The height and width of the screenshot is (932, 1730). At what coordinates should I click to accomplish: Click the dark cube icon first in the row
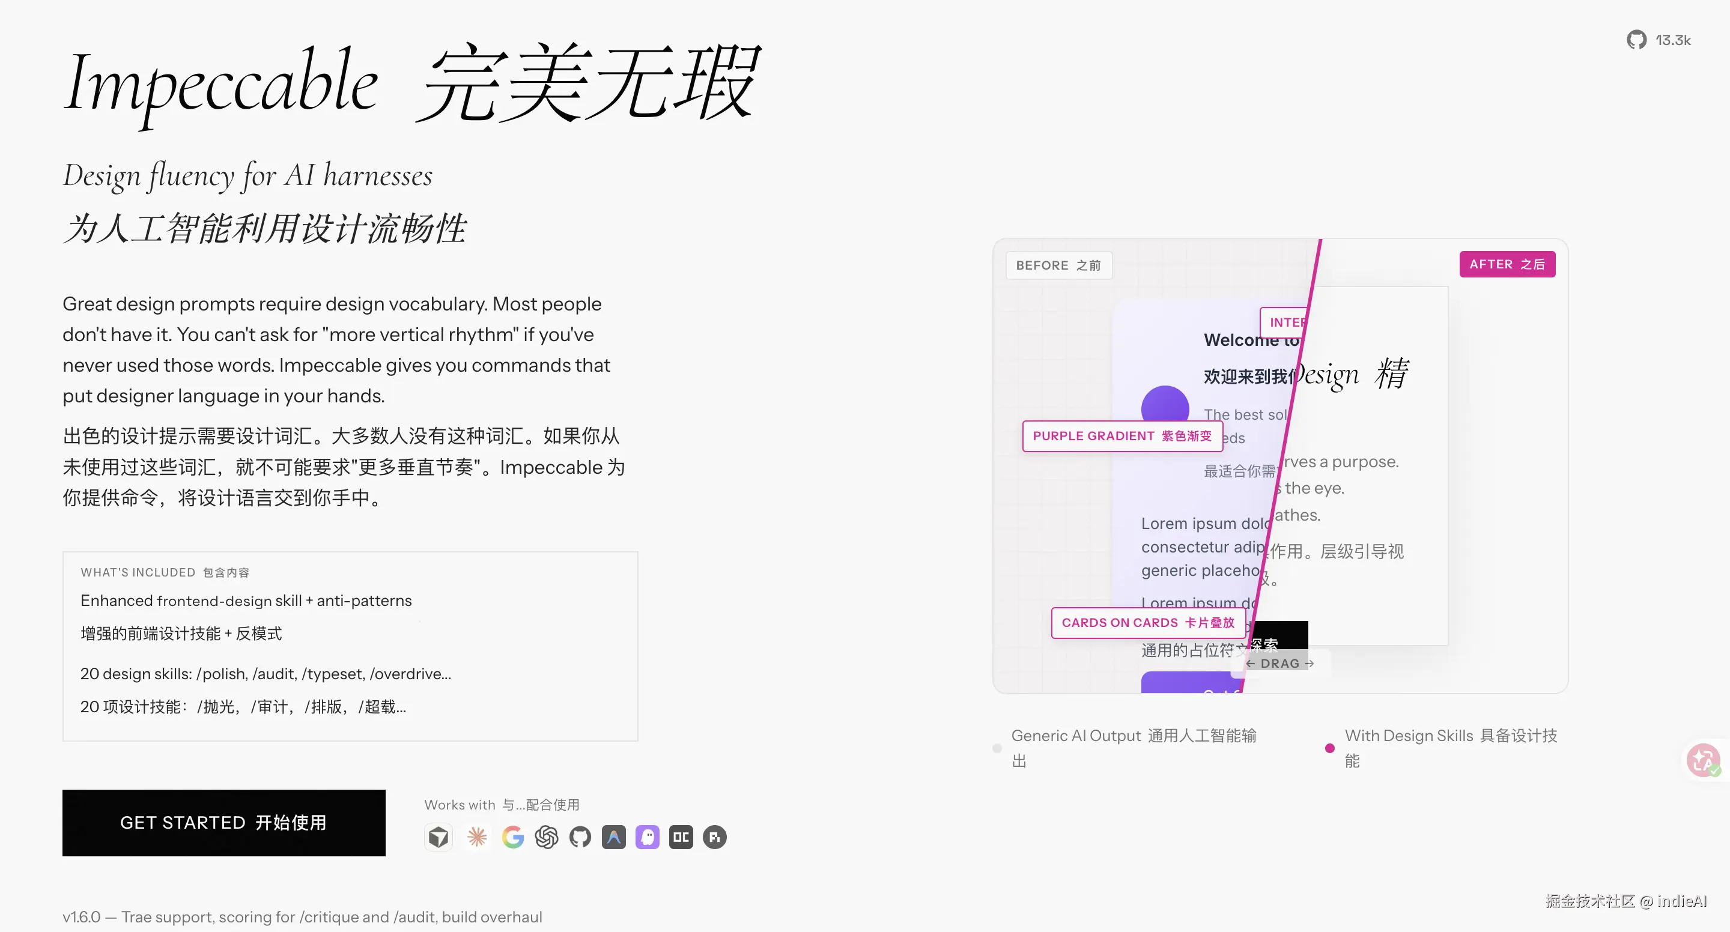coord(438,837)
